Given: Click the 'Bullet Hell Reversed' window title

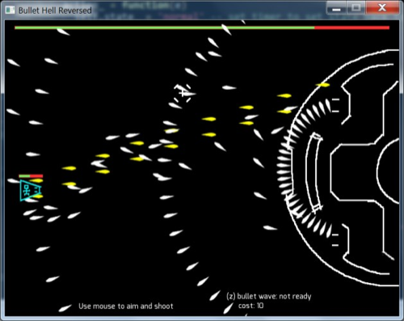Looking at the screenshot, I should 55,11.
